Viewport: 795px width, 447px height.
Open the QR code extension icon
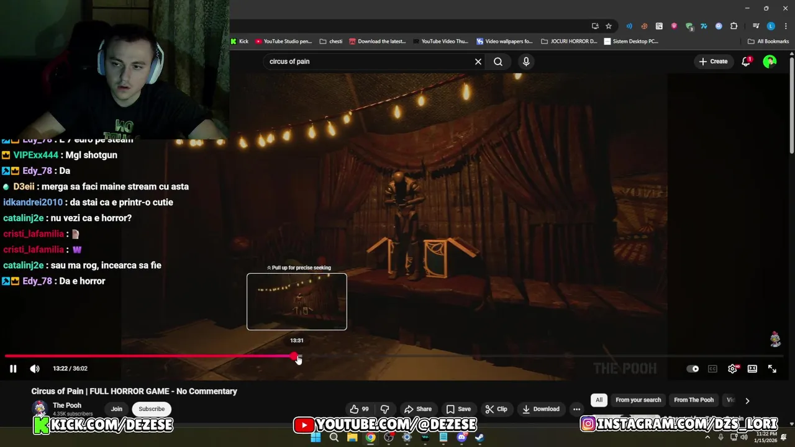tap(659, 26)
